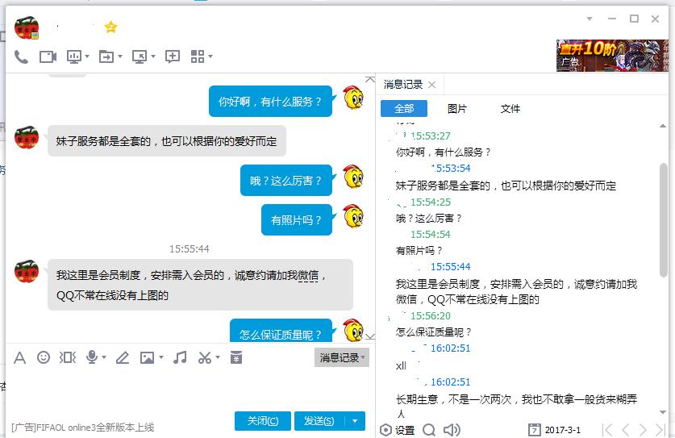The width and height of the screenshot is (675, 438).
Task: Click the send file folder icon
Action: point(106,56)
